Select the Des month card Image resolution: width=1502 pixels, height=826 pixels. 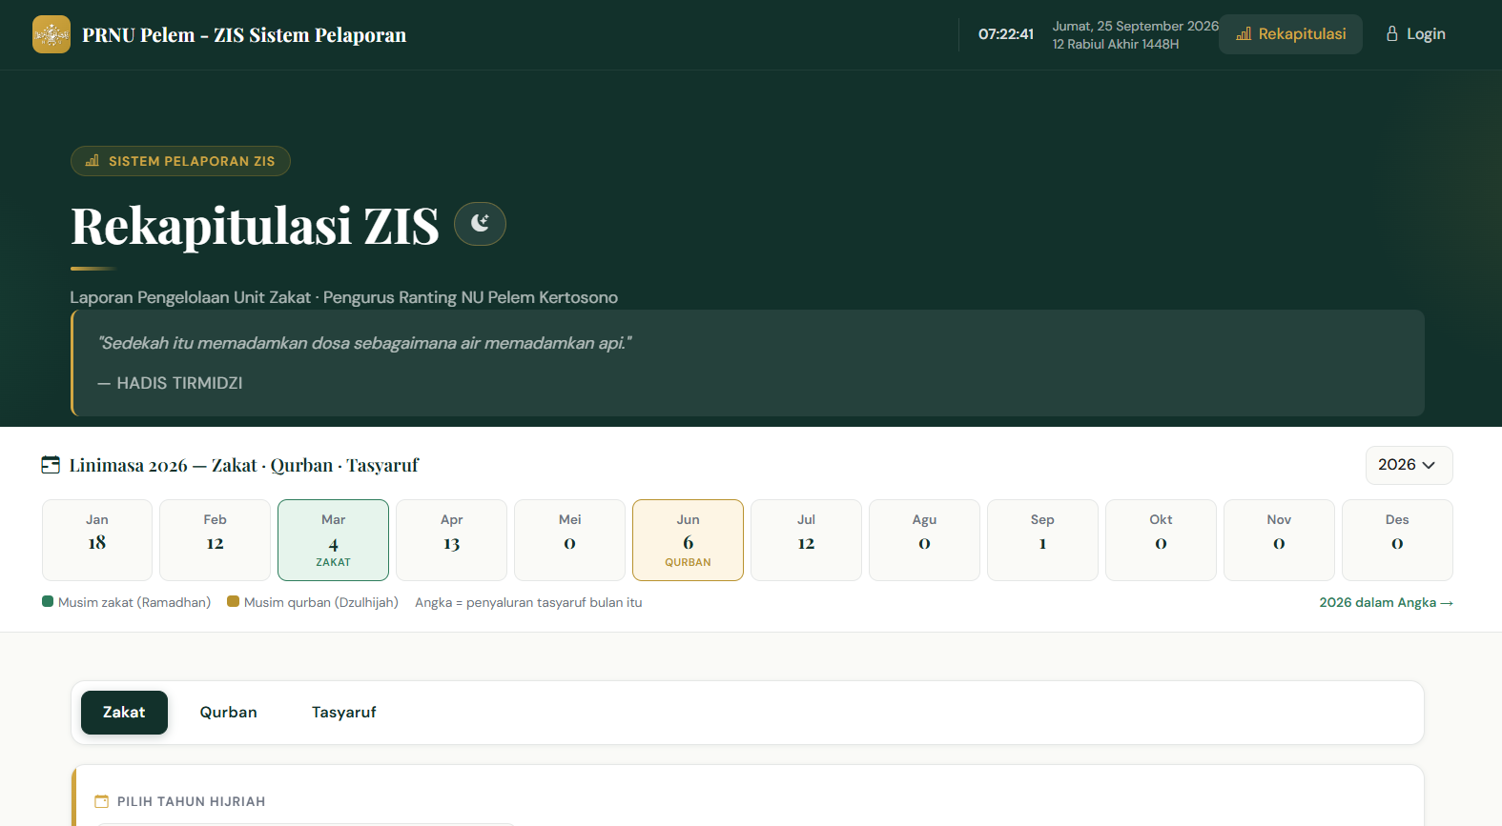[x=1397, y=540]
